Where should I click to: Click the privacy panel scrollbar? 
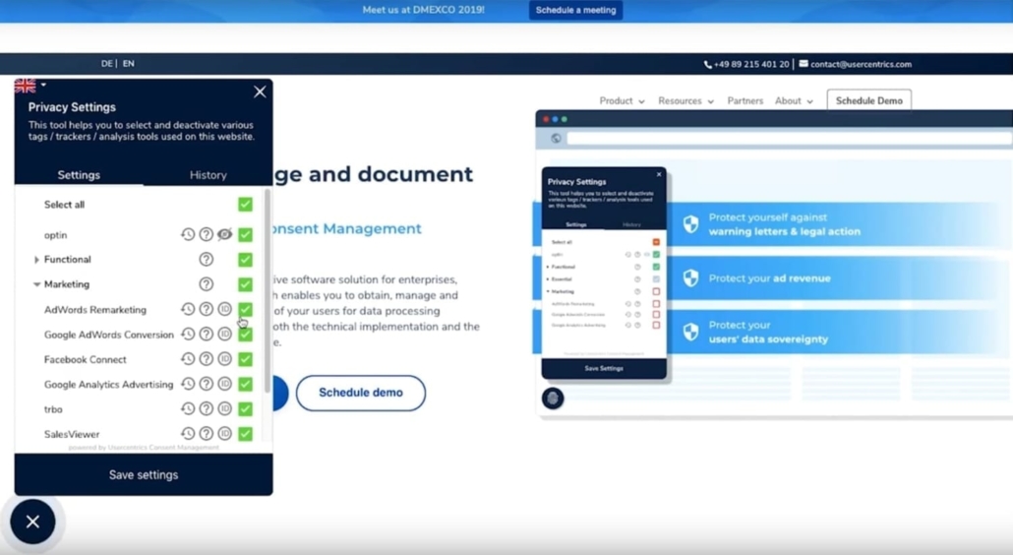(x=268, y=290)
